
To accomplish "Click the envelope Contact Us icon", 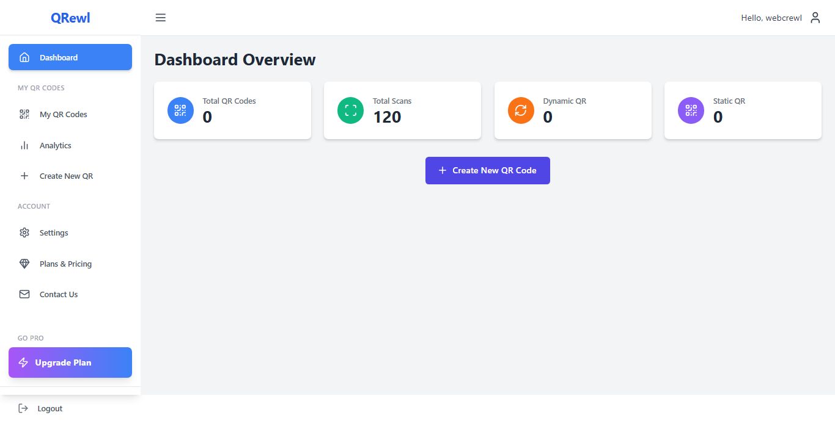I will (24, 294).
